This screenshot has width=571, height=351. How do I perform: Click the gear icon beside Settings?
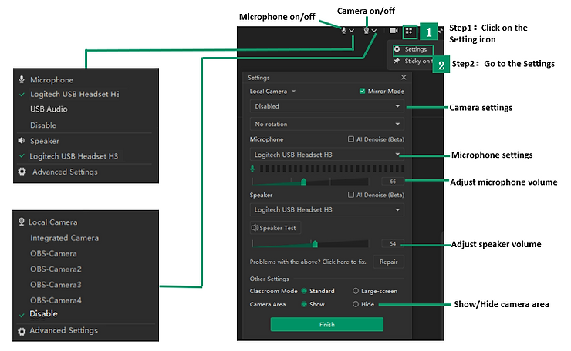point(397,49)
